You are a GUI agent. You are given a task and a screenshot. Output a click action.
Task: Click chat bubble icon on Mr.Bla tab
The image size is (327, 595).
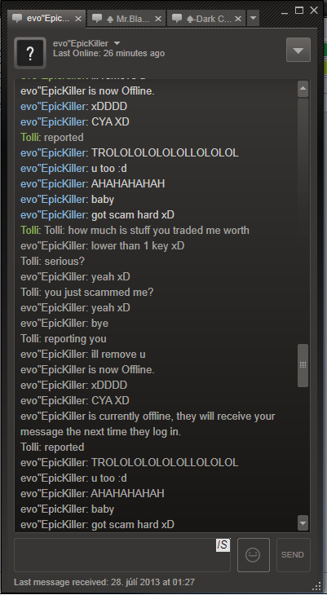[x=97, y=18]
